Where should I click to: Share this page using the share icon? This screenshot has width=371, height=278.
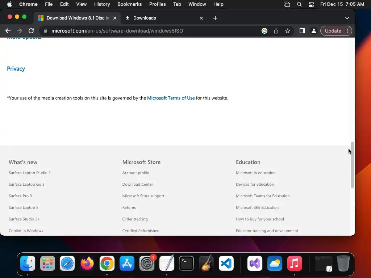click(x=276, y=31)
